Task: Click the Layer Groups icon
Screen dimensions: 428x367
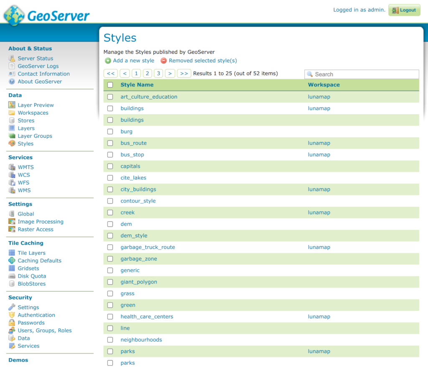Action: [12, 136]
